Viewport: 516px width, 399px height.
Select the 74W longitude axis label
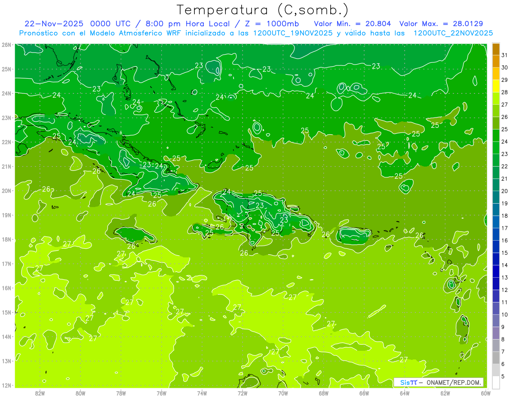202,393
